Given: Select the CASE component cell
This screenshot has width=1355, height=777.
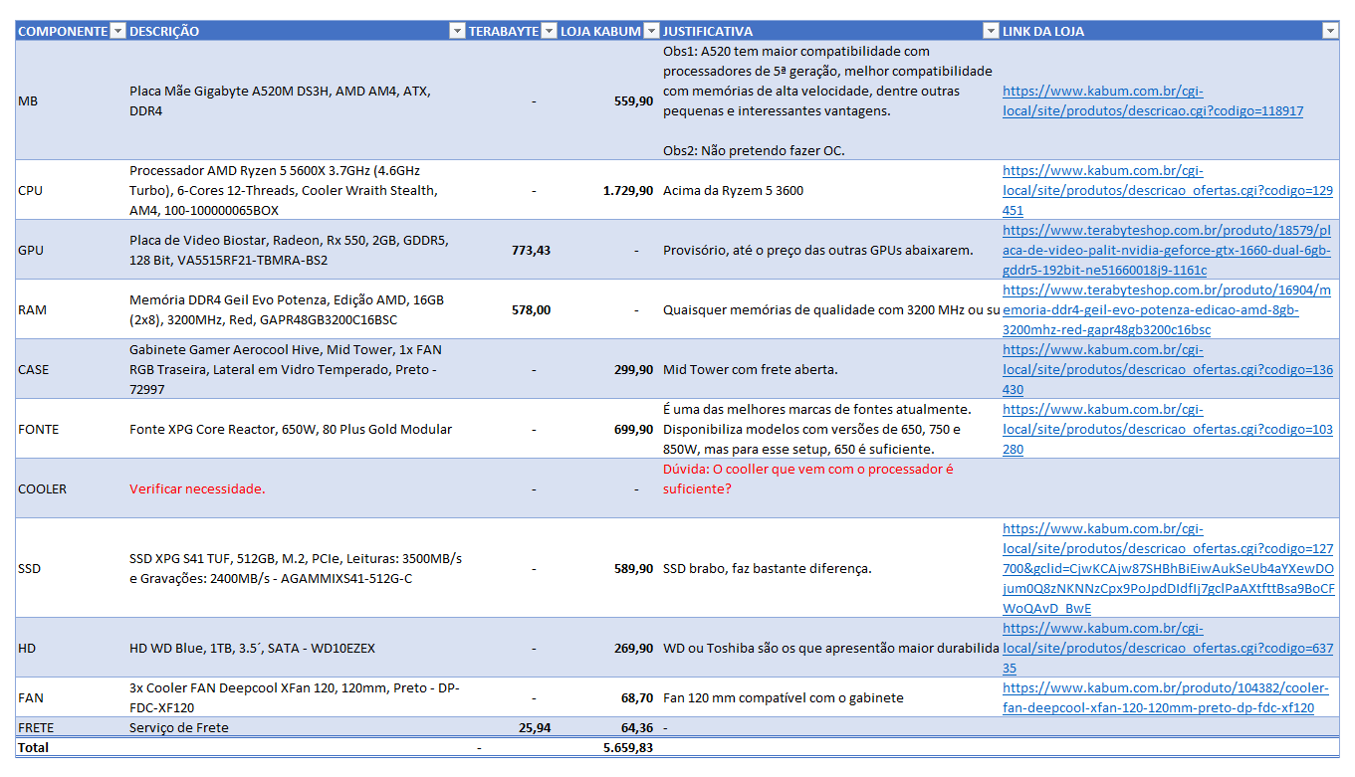Looking at the screenshot, I should point(72,369).
